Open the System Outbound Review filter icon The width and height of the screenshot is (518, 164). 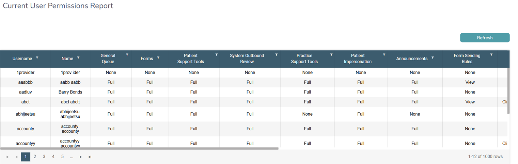coord(277,55)
